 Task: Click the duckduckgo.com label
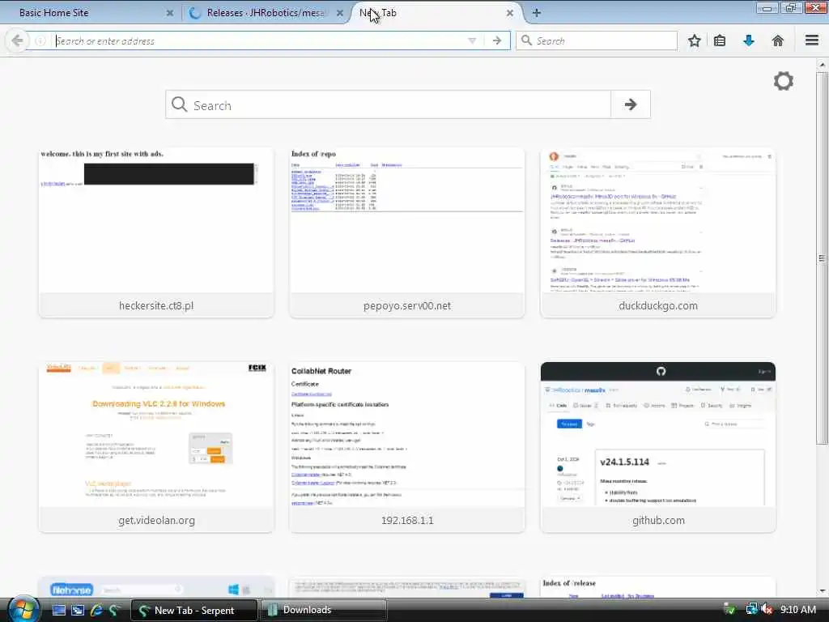(x=658, y=305)
